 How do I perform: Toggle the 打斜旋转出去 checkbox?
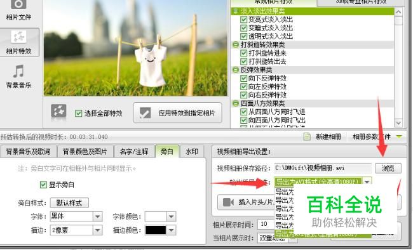[x=243, y=62]
